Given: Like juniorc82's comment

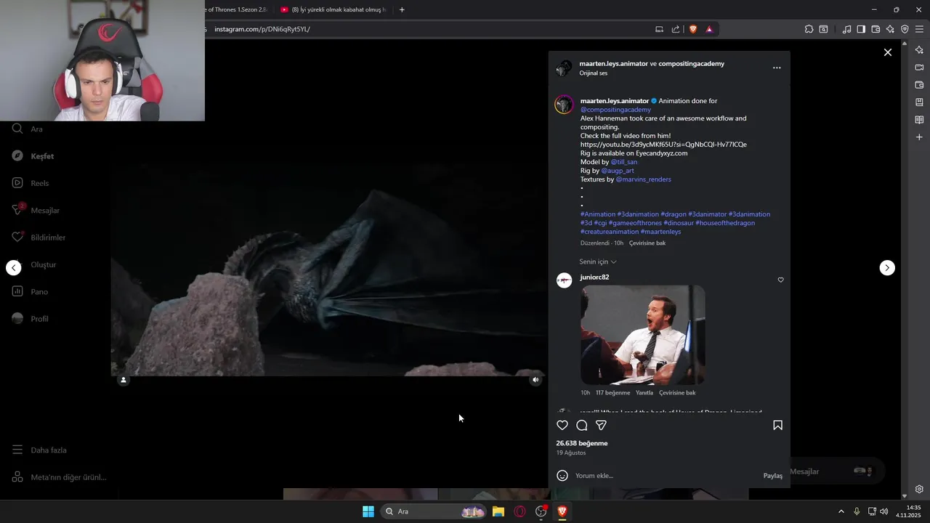Looking at the screenshot, I should (781, 280).
